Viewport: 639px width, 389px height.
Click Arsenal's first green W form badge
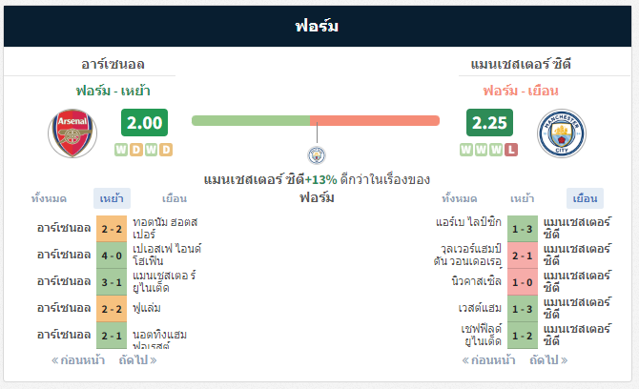pos(121,150)
